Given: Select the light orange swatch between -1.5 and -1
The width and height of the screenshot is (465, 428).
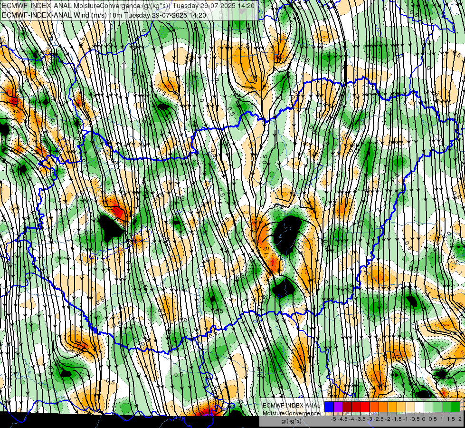Looking at the screenshot, I should click(401, 407).
